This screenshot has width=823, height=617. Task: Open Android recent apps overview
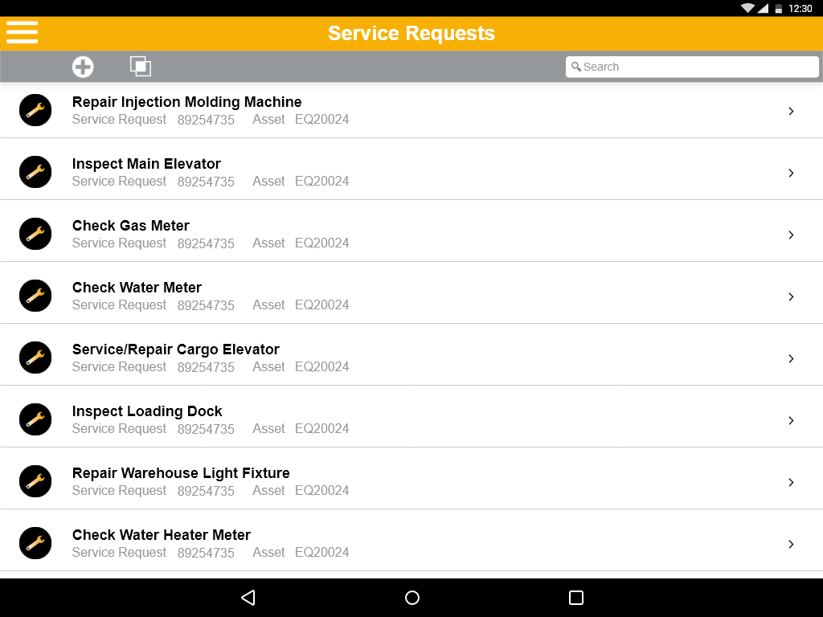tap(575, 598)
